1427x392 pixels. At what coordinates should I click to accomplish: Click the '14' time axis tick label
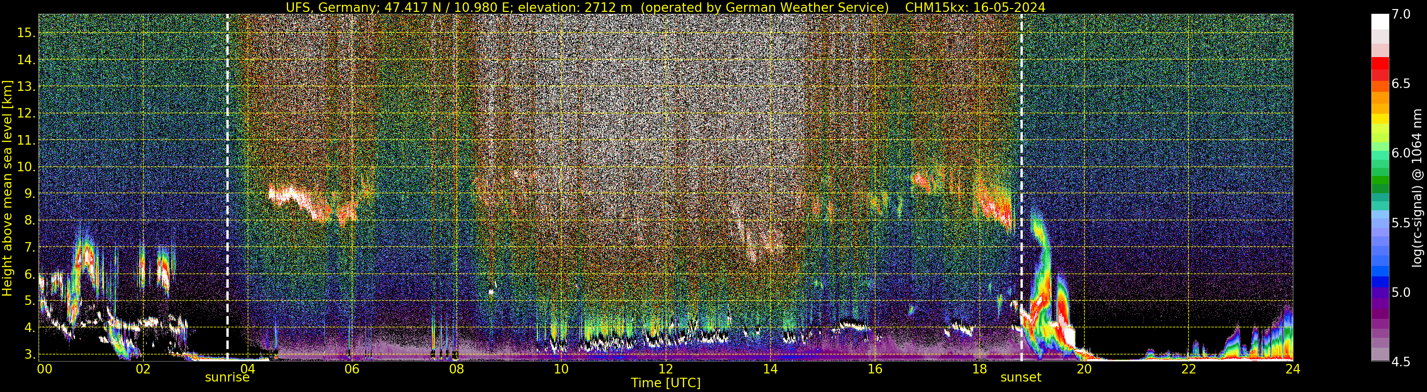pos(770,368)
